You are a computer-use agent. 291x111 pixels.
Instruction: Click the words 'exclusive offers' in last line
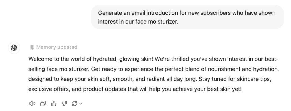click(49, 89)
